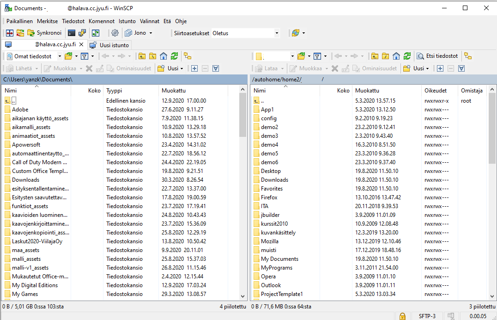Click the Compare directories icon

point(9,33)
